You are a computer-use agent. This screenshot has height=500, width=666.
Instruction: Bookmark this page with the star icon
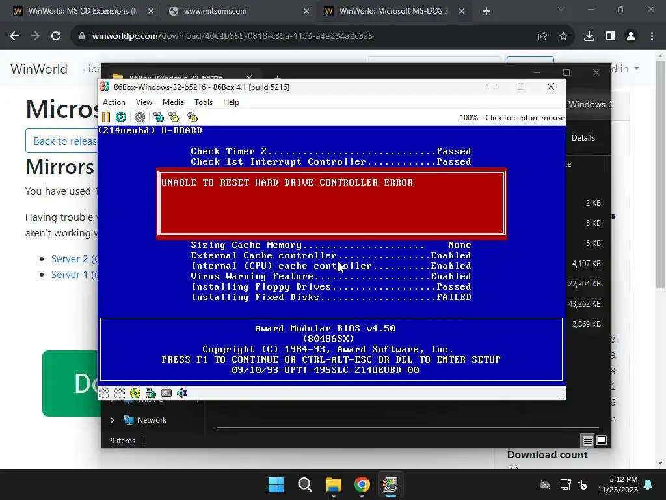563,36
